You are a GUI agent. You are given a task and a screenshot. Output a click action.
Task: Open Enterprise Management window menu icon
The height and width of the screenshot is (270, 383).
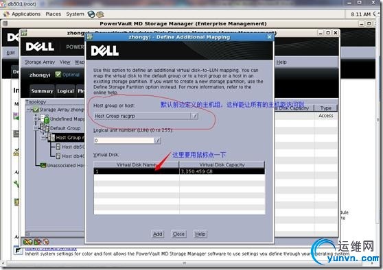[x=5, y=23]
